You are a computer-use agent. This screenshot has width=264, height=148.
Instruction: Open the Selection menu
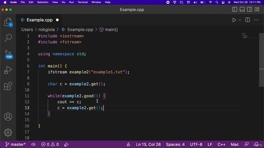tap(42, 2)
